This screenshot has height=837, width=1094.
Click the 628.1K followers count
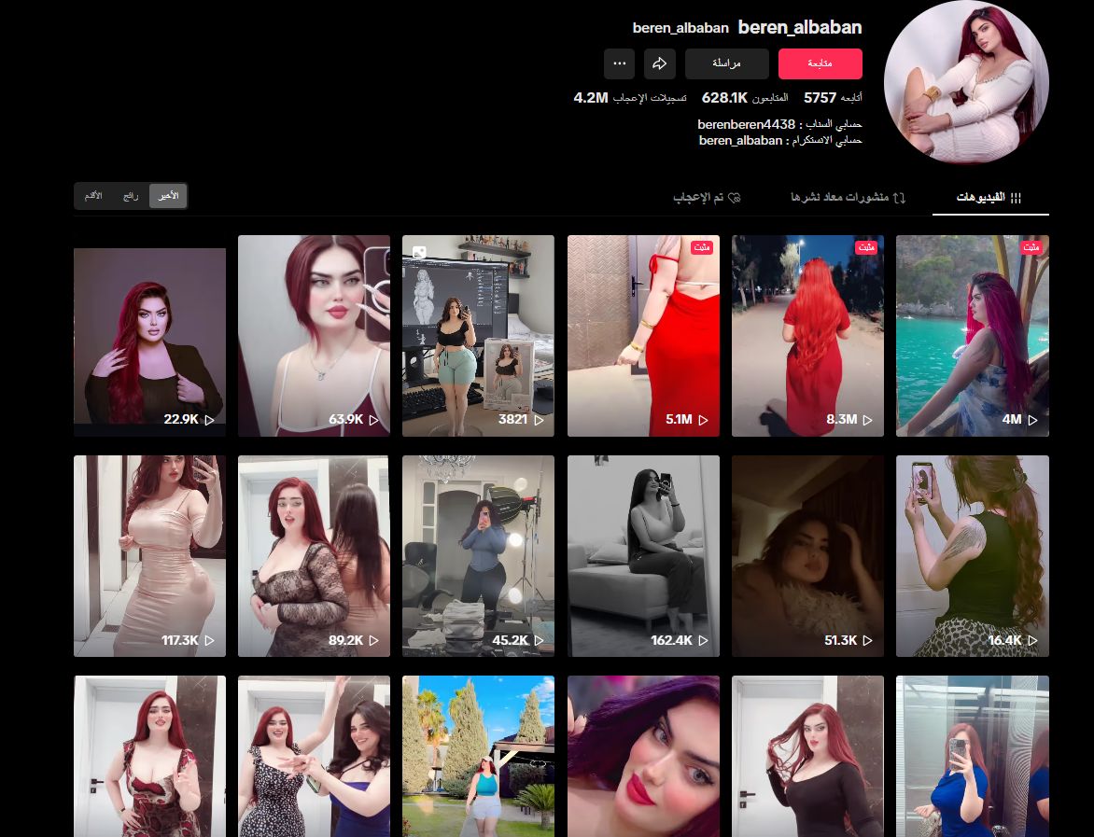724,98
